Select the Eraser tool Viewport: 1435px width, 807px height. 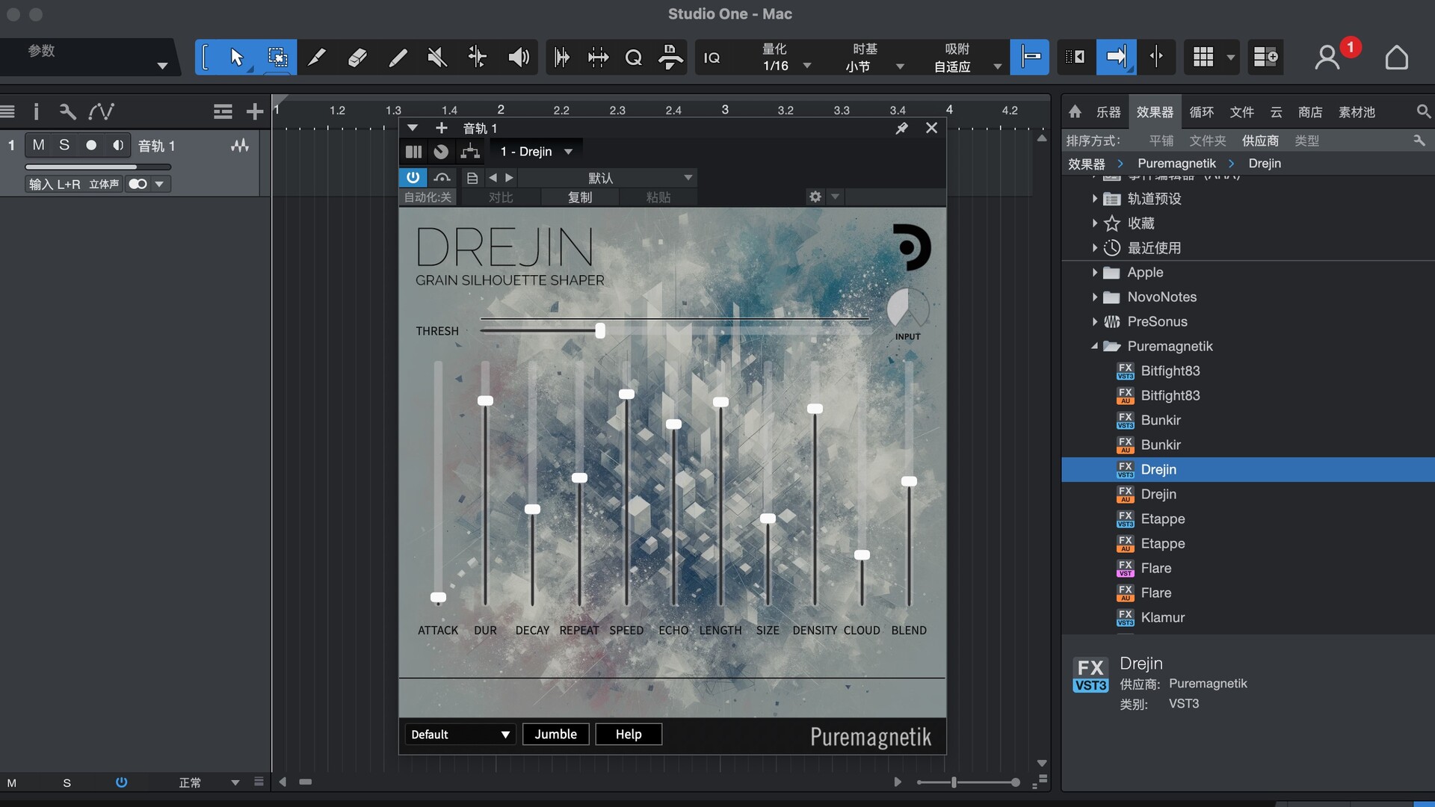[x=357, y=58]
